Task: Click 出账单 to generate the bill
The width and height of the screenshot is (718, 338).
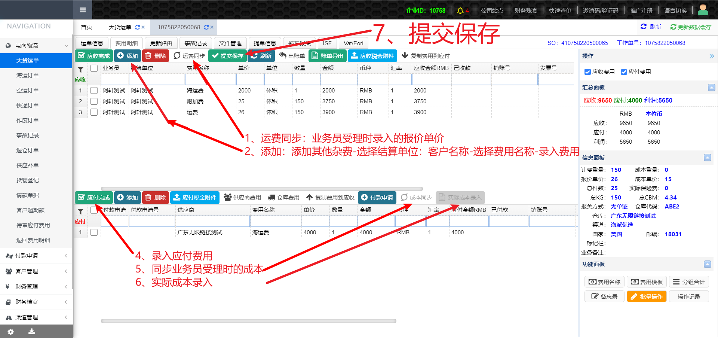Action: [292, 56]
